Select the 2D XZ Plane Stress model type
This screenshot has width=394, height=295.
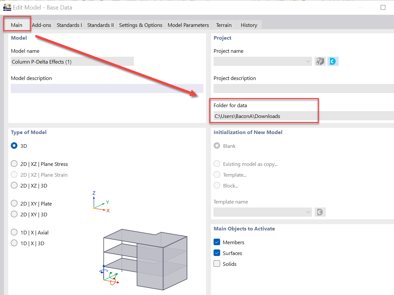click(x=14, y=164)
